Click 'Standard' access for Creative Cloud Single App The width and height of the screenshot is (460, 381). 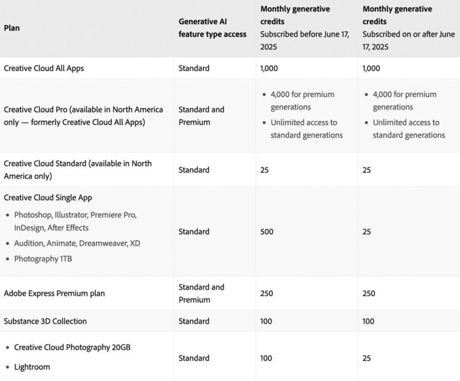(194, 232)
